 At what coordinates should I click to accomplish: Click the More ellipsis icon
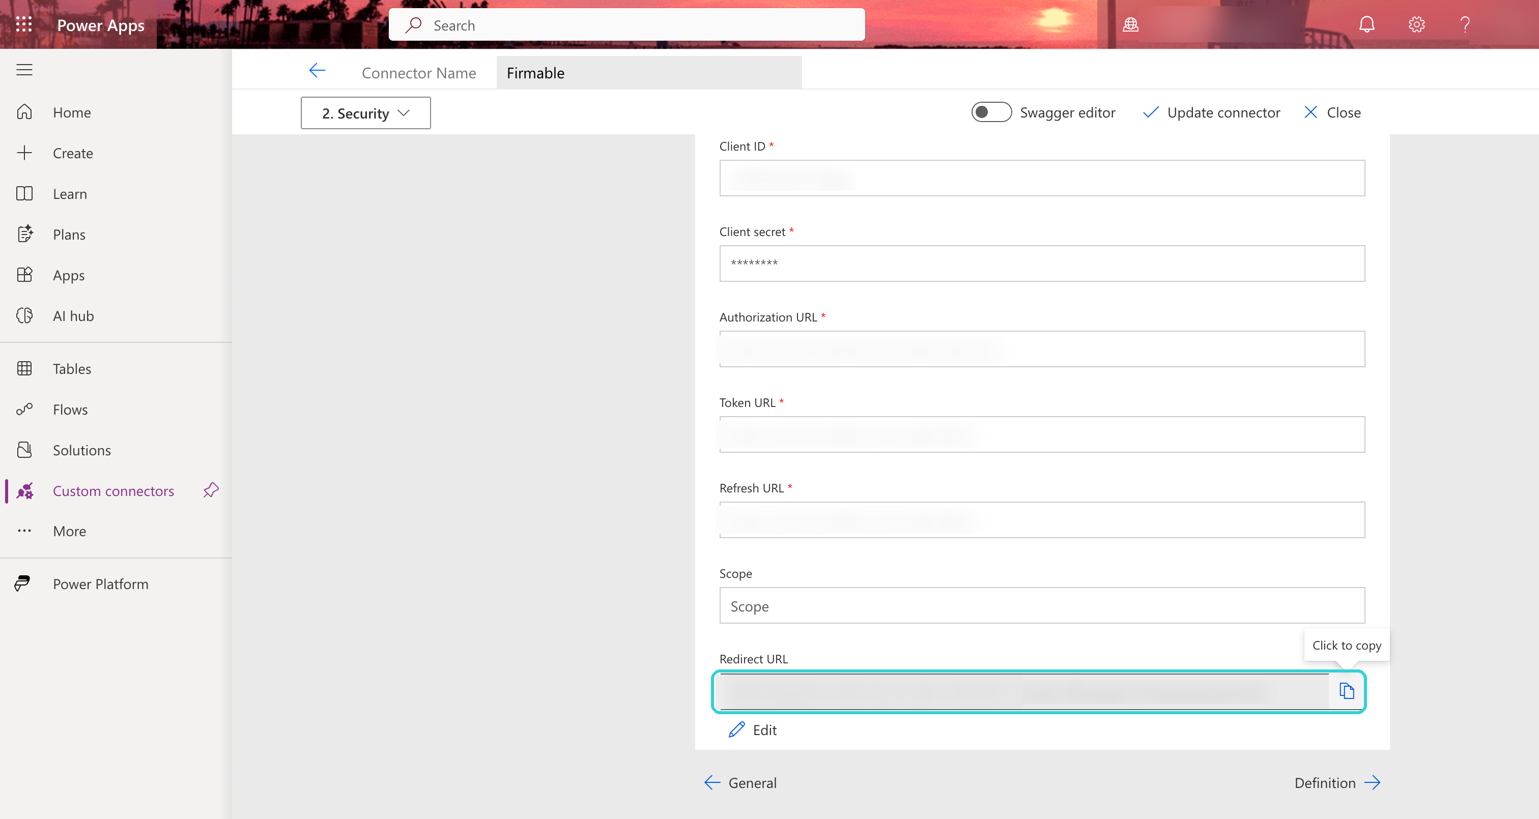tap(24, 531)
